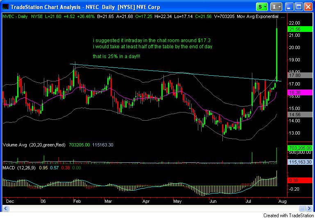Minimize the Chart Analysis window
315x218 pixels.
[x=290, y=7]
